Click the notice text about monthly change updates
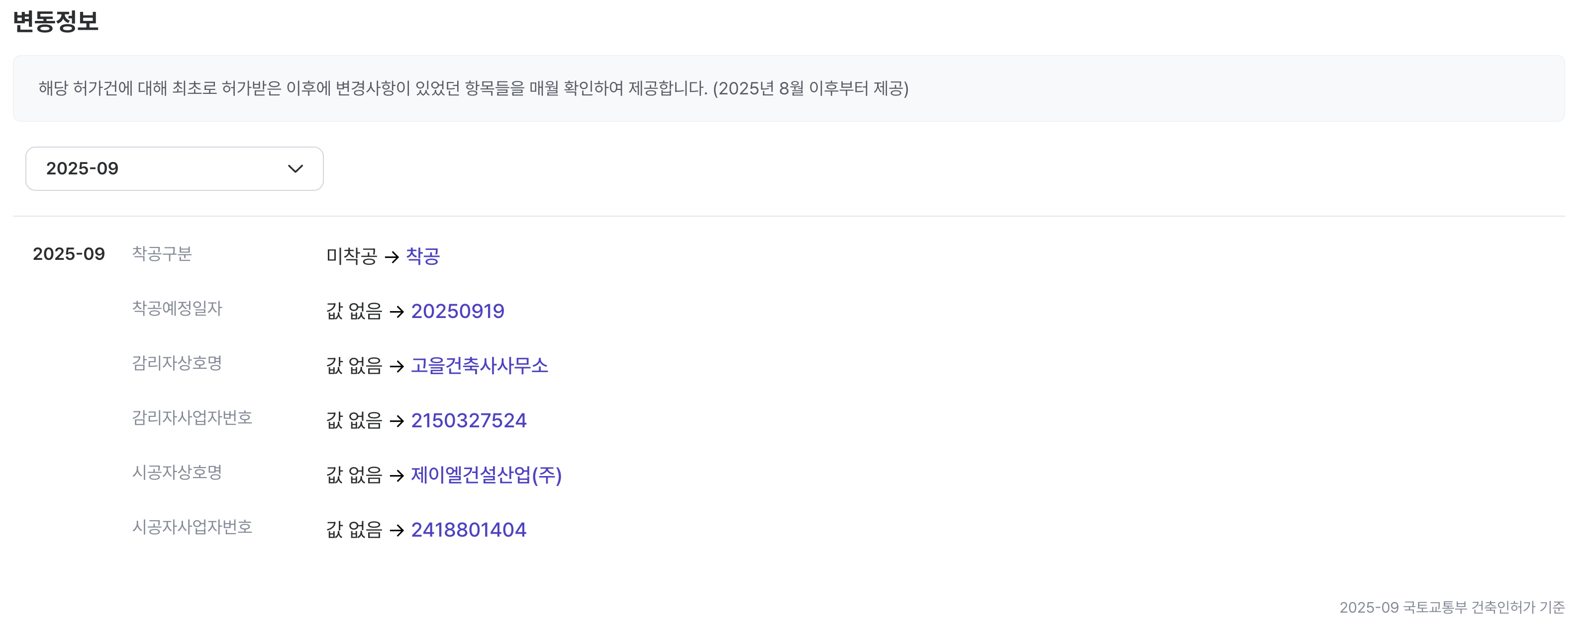Screen dimensions: 1585x638 point(473,88)
